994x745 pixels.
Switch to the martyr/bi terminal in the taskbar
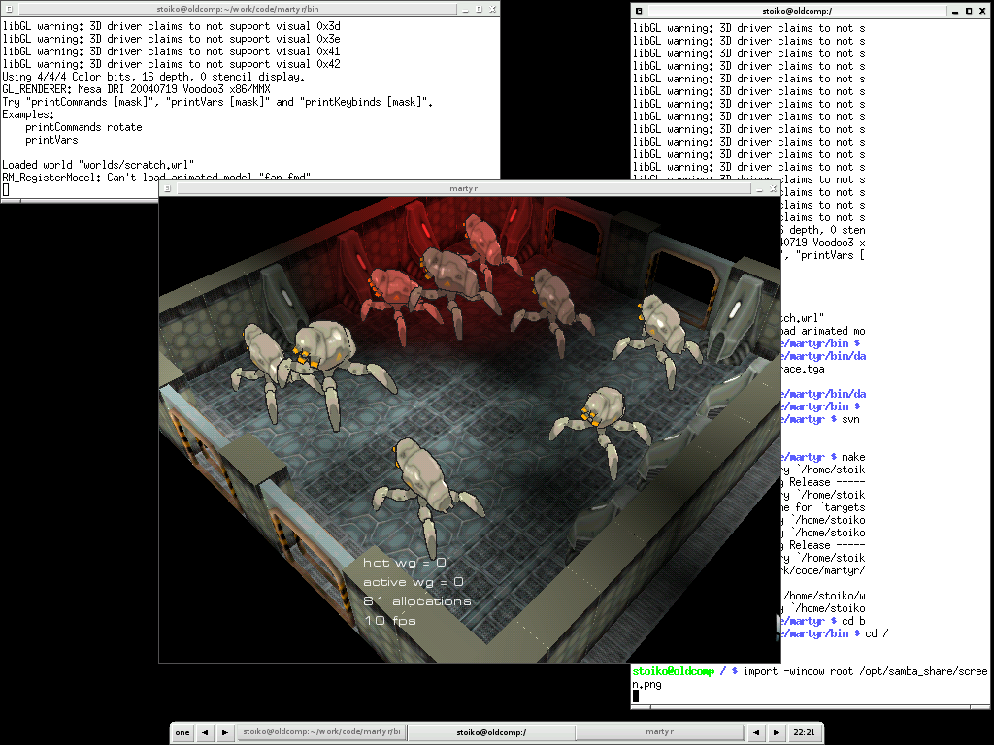coord(321,732)
